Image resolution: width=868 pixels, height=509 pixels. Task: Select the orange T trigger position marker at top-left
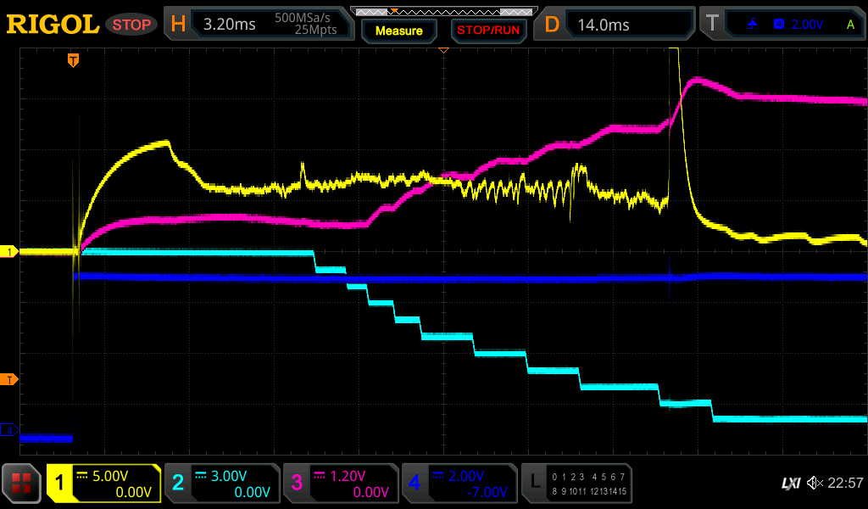(74, 60)
